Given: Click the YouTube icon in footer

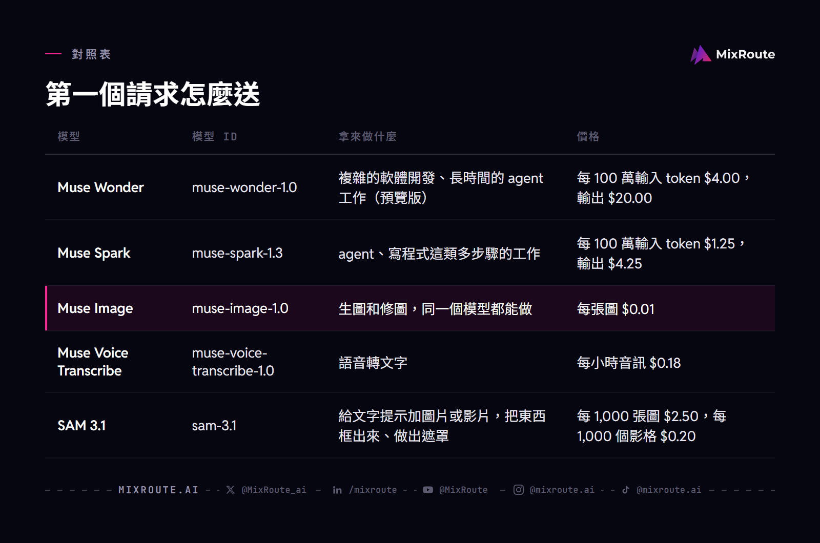Looking at the screenshot, I should point(428,490).
